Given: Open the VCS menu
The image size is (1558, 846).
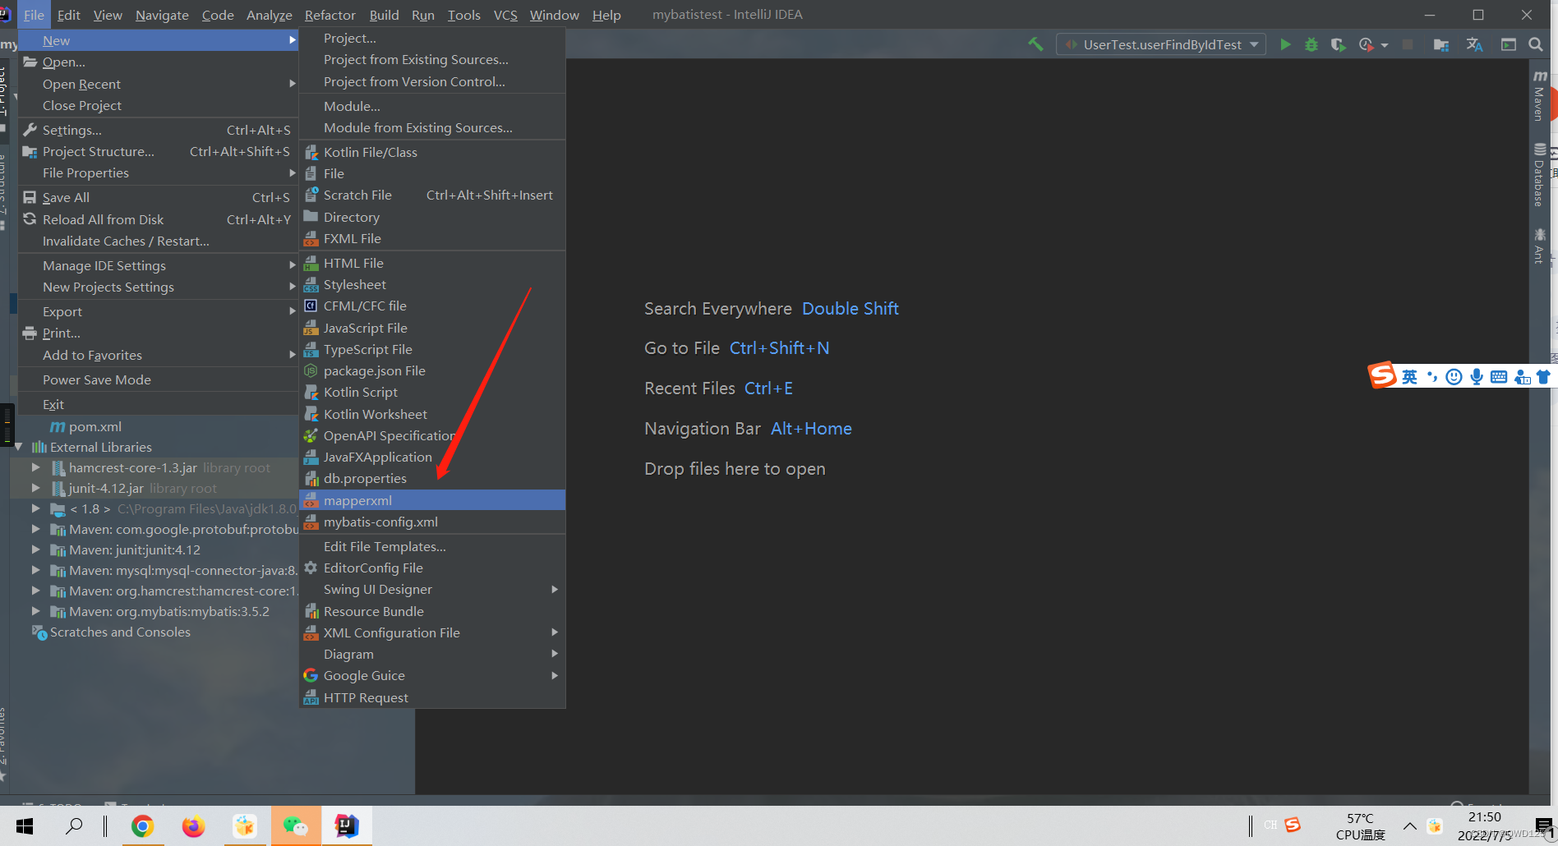Looking at the screenshot, I should tap(505, 15).
